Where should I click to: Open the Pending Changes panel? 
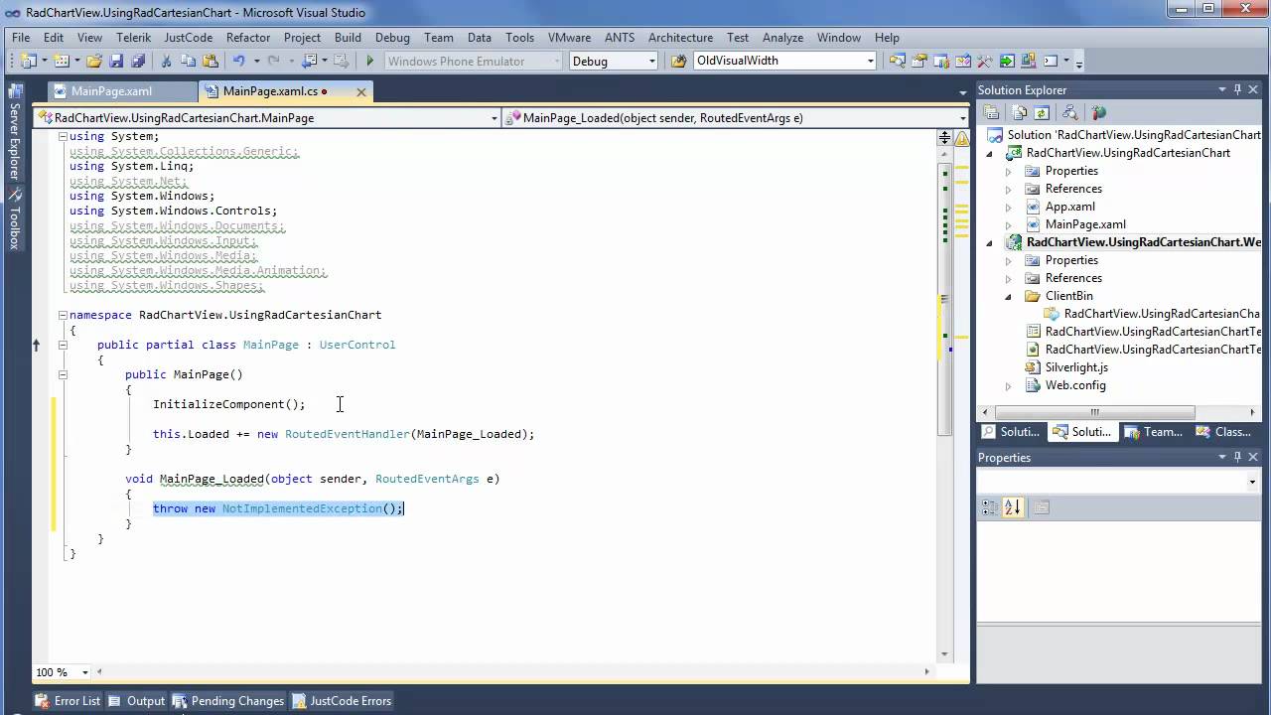227,701
